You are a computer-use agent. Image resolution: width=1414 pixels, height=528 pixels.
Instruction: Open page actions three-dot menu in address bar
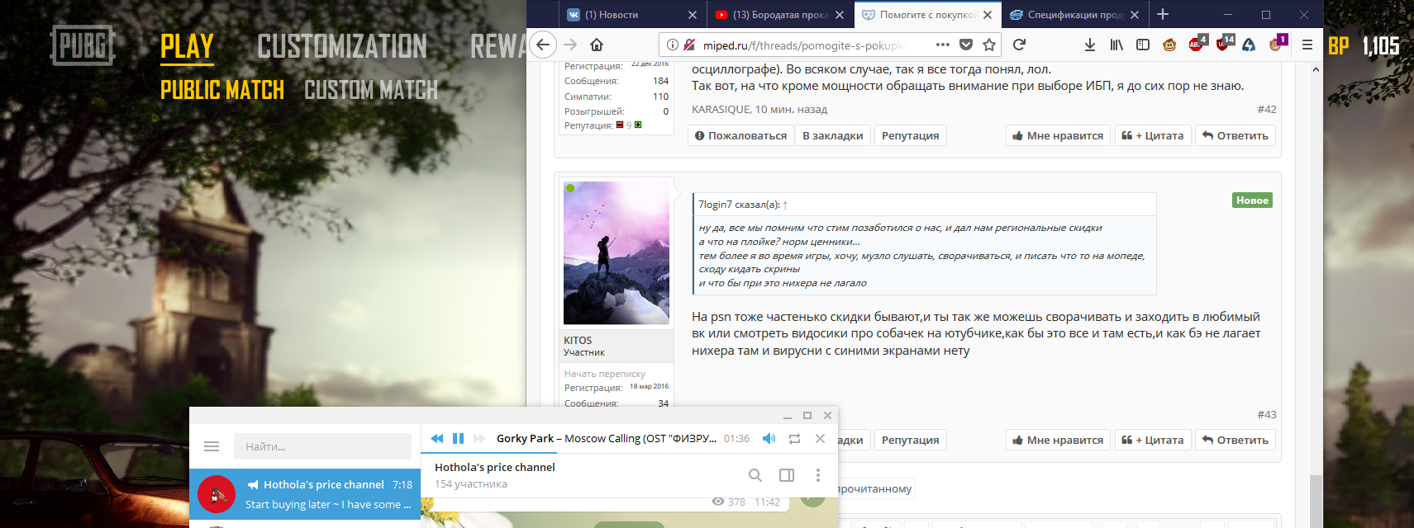(943, 45)
